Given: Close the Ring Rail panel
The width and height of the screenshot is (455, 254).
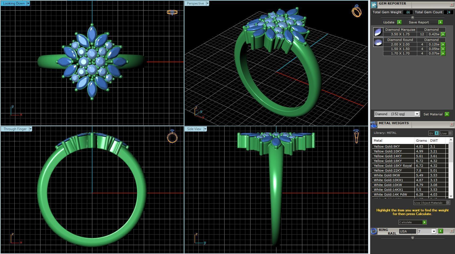Looking at the screenshot, I should pos(451,231).
